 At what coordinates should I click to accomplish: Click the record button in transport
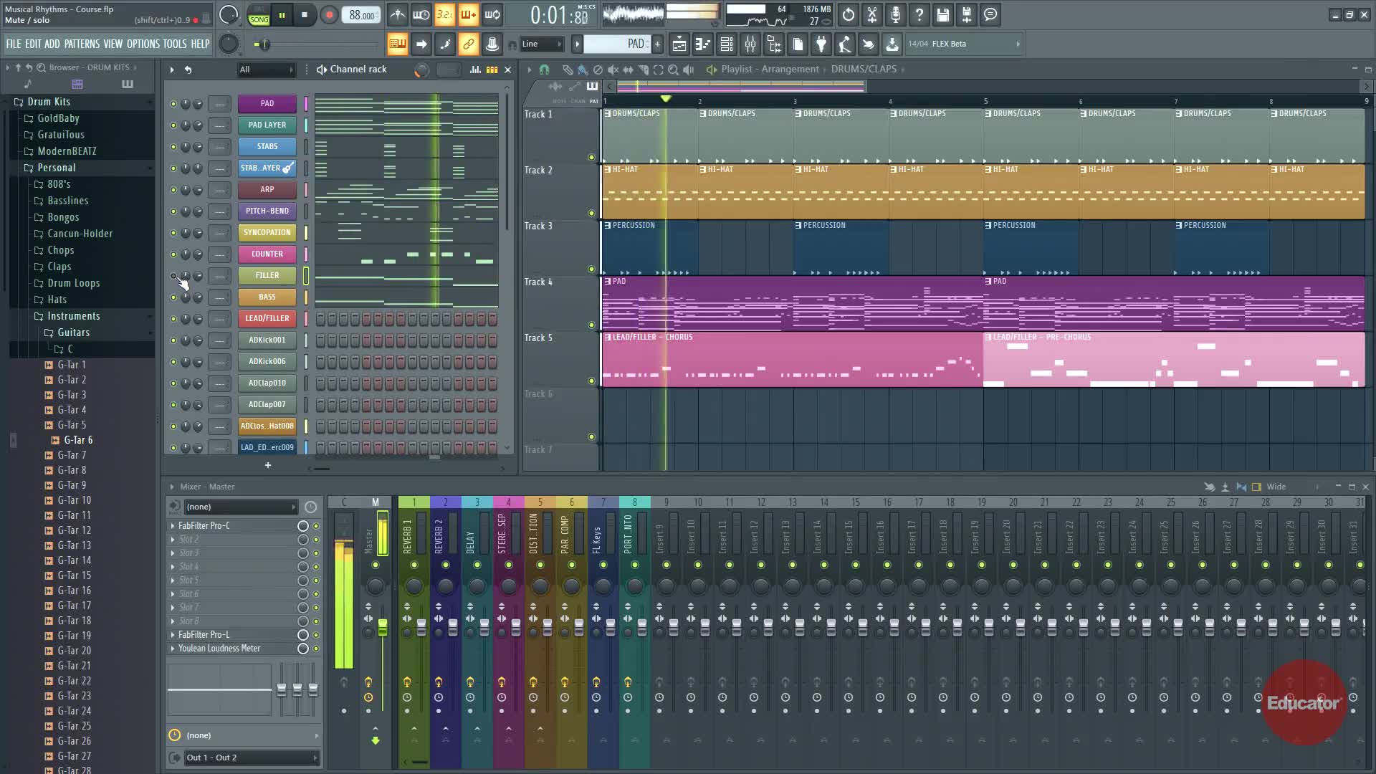click(x=329, y=15)
